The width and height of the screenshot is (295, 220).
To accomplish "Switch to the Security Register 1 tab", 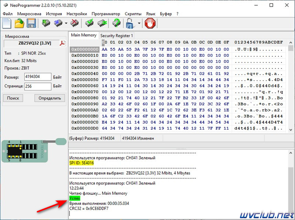I will click(x=117, y=35).
